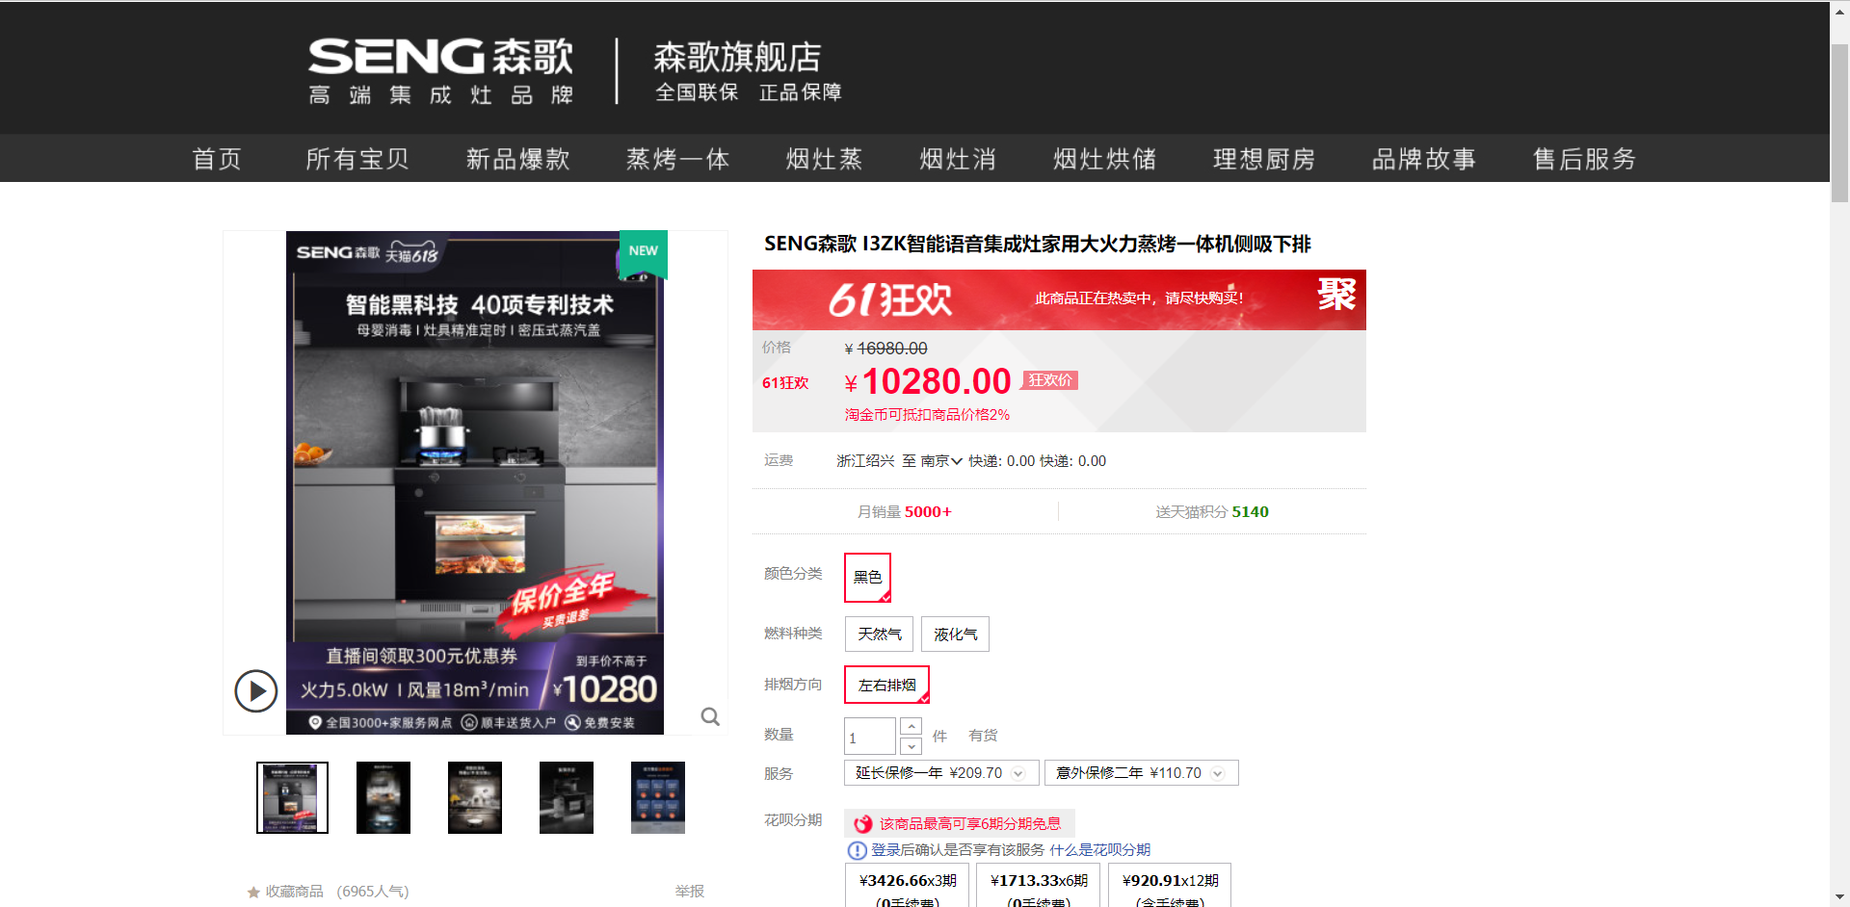Play the product video
The width and height of the screenshot is (1850, 907).
(x=256, y=691)
